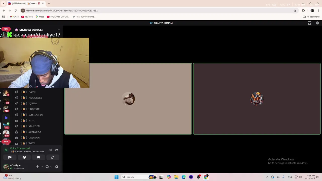The width and height of the screenshot is (322, 181).
Task: Open server with 112 badge
Action: point(6,126)
